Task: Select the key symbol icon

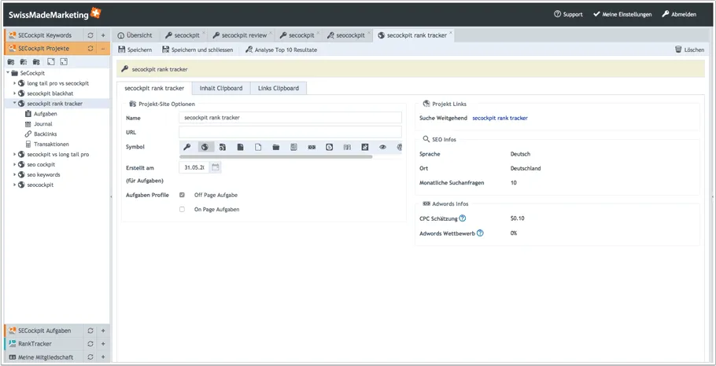Action: click(x=186, y=147)
